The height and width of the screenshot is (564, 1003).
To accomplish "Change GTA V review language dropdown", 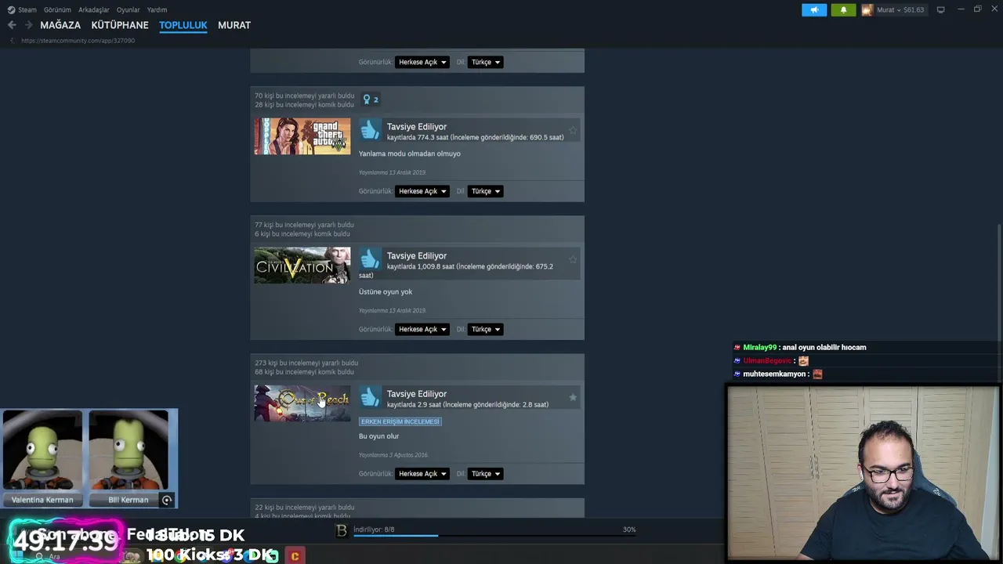I will coord(485,191).
